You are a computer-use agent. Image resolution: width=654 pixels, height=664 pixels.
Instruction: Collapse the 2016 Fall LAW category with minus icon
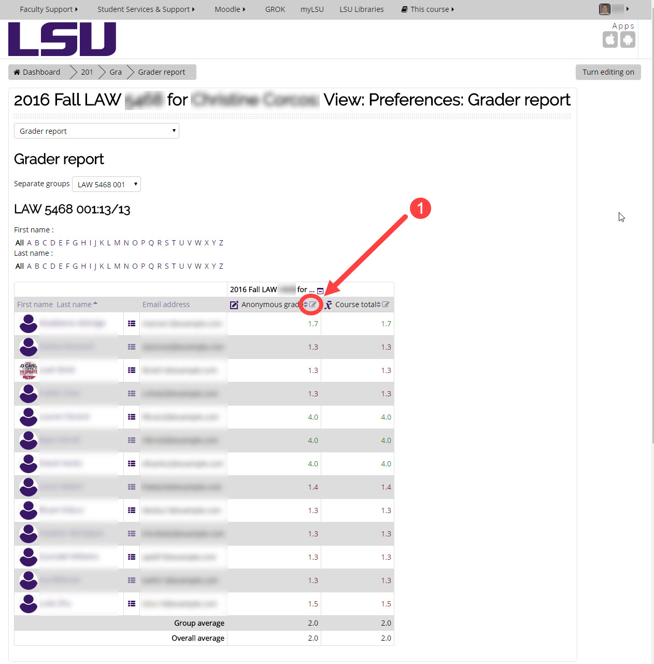[x=320, y=290]
